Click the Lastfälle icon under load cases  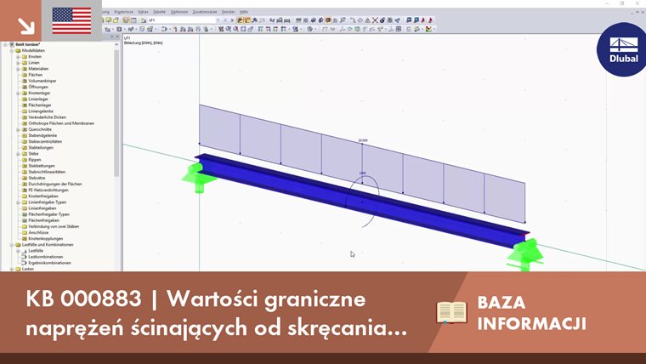pyautogui.click(x=25, y=251)
